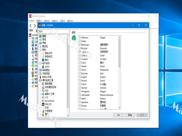This screenshot has height=136, width=182.
Task: Switch to the 菜单 tab in main window
Action: pyautogui.click(x=31, y=31)
